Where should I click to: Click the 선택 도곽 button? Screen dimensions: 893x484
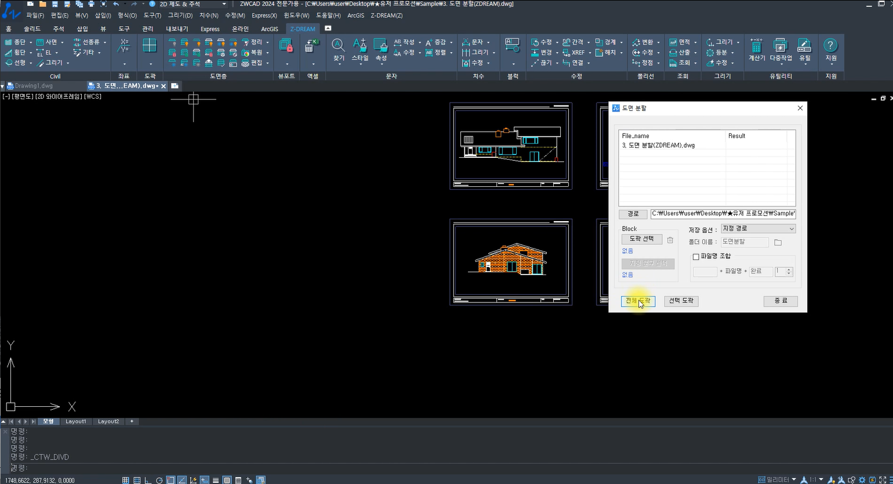click(x=681, y=301)
